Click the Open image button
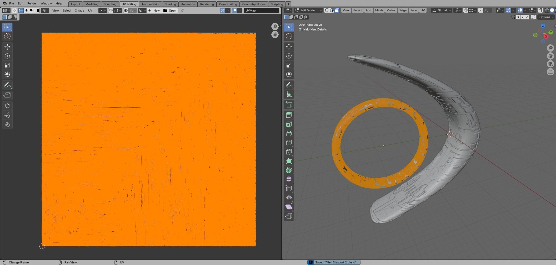Viewport: 556px width, 265px height. [170, 11]
